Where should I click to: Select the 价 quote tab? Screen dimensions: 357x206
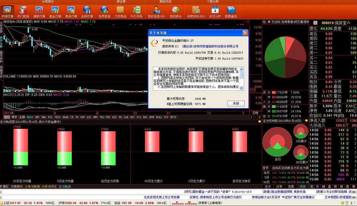point(318,186)
